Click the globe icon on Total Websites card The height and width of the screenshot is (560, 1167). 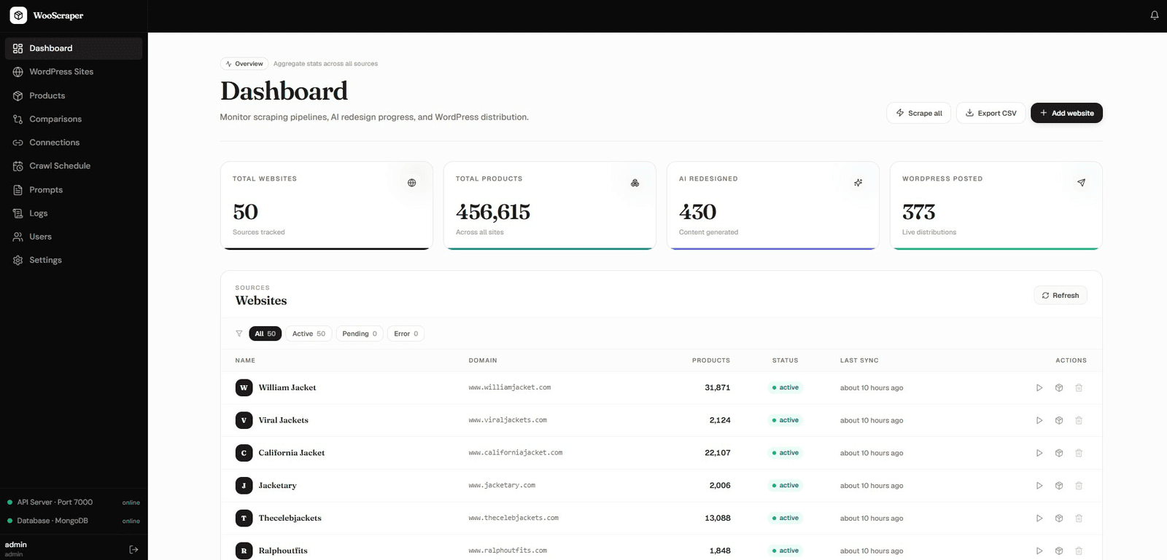pyautogui.click(x=411, y=183)
